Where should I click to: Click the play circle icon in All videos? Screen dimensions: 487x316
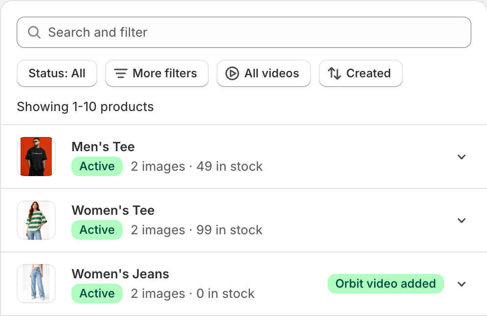(232, 74)
